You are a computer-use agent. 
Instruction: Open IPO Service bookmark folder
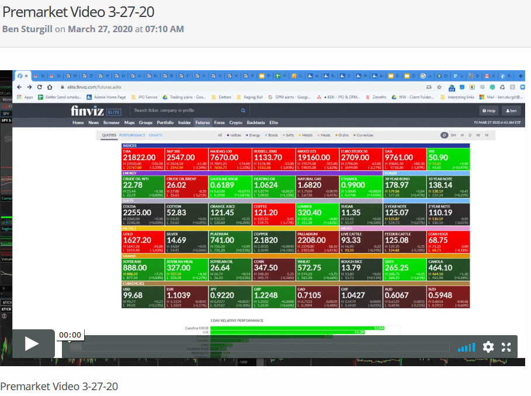coord(144,97)
